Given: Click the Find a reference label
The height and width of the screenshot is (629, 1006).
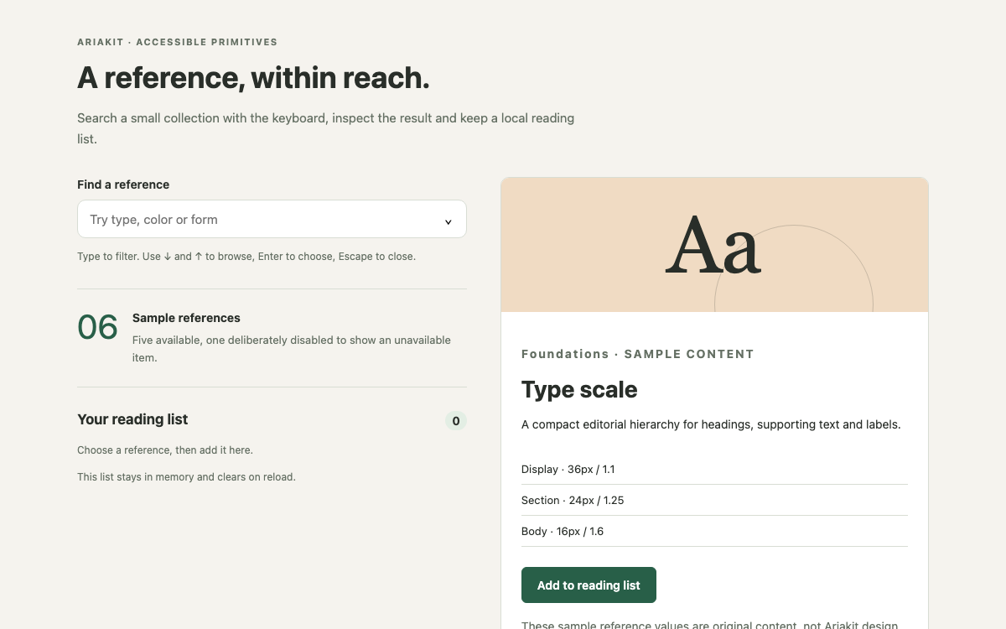Looking at the screenshot, I should (123, 185).
